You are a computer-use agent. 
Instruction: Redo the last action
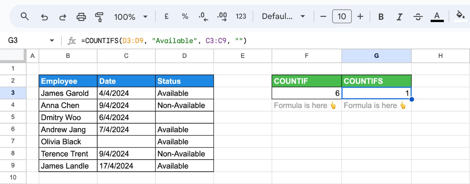(63, 17)
